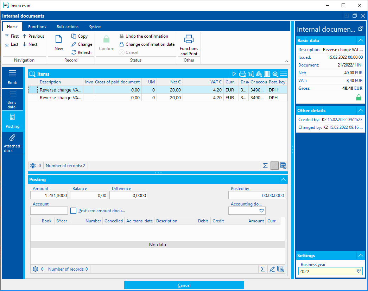This screenshot has height=291, width=368.
Task: Open the Business year dropdown
Action: 359,271
